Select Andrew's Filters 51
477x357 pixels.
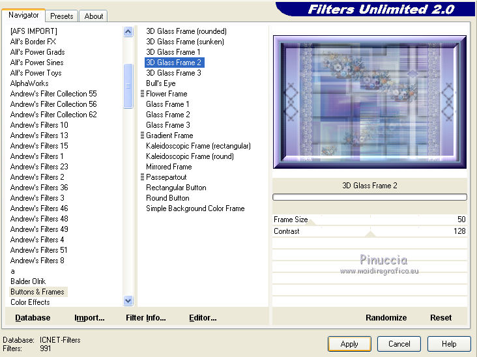point(38,250)
